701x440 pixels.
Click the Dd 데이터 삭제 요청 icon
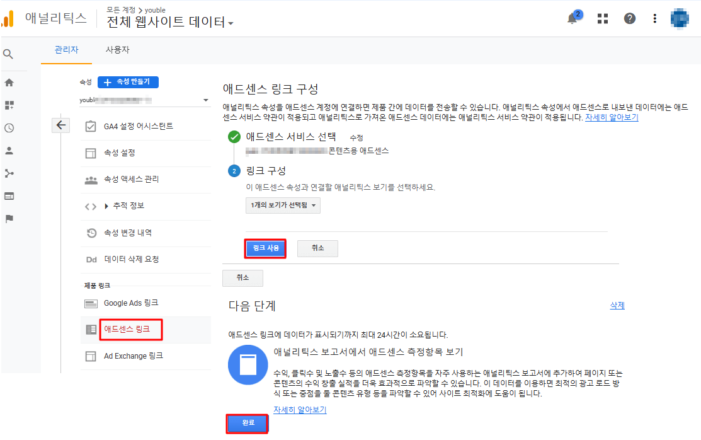coord(91,260)
